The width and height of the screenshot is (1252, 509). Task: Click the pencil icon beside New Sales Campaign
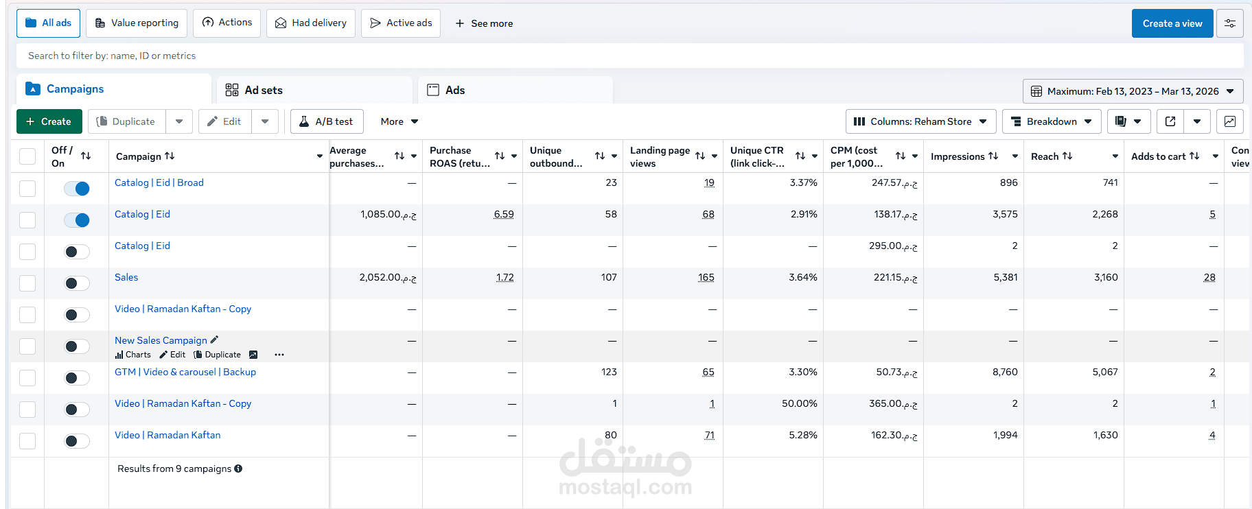click(214, 340)
